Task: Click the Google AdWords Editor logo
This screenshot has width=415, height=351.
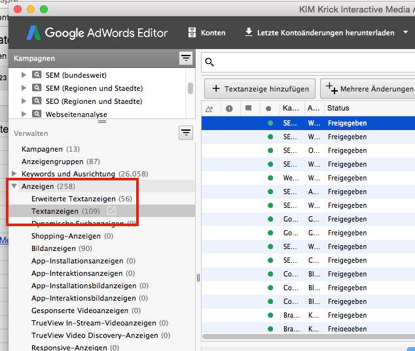Action: [x=97, y=33]
